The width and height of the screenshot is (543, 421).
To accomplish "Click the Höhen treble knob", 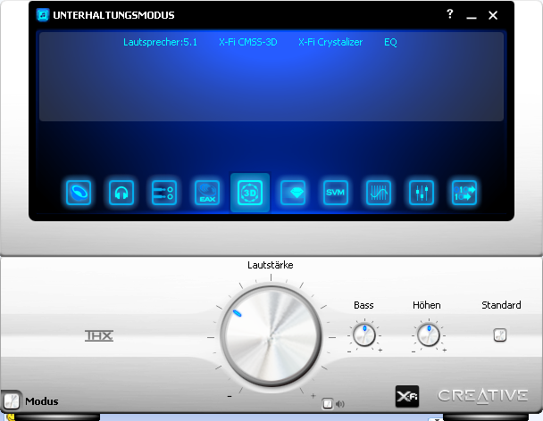I will [x=429, y=334].
